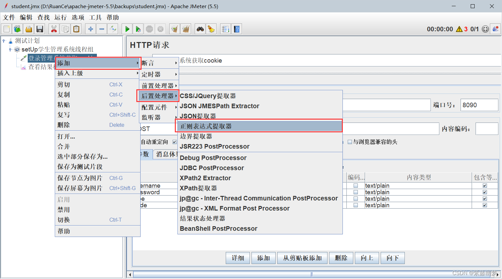Collapse the setUp thread group expander
Viewport: 502px width, 279px height.
point(10,50)
